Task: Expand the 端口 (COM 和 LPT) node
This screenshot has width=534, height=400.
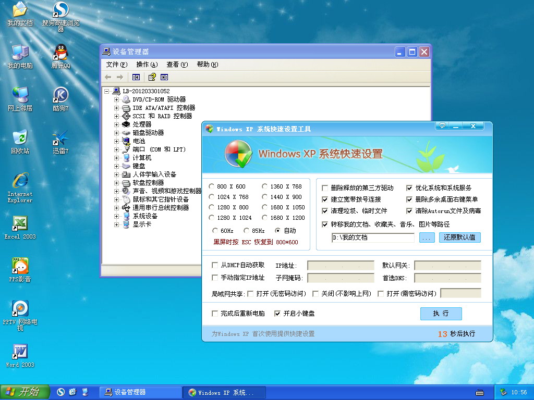Action: click(116, 149)
